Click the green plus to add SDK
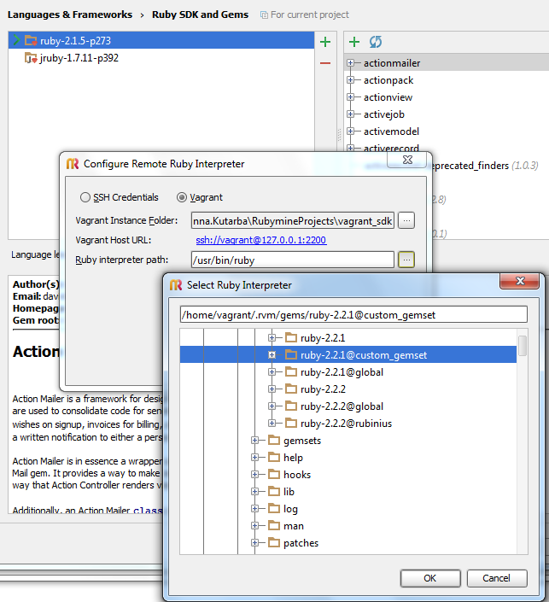The width and height of the screenshot is (549, 602). coord(325,42)
